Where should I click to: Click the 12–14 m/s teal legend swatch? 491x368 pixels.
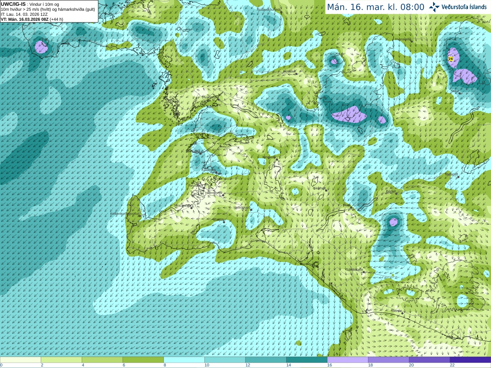pyautogui.click(x=266, y=360)
